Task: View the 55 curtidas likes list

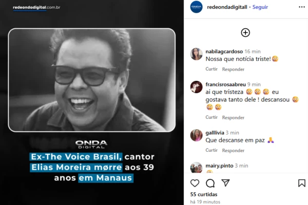Action: click(x=204, y=194)
